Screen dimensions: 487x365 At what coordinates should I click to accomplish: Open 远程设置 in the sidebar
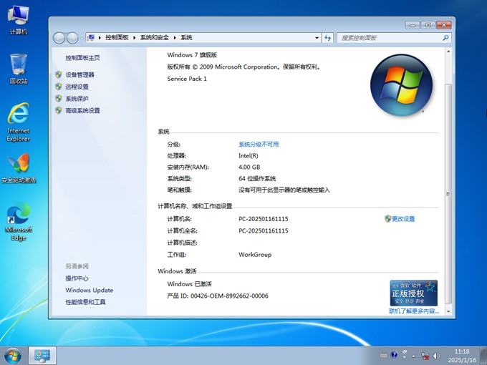[77, 87]
